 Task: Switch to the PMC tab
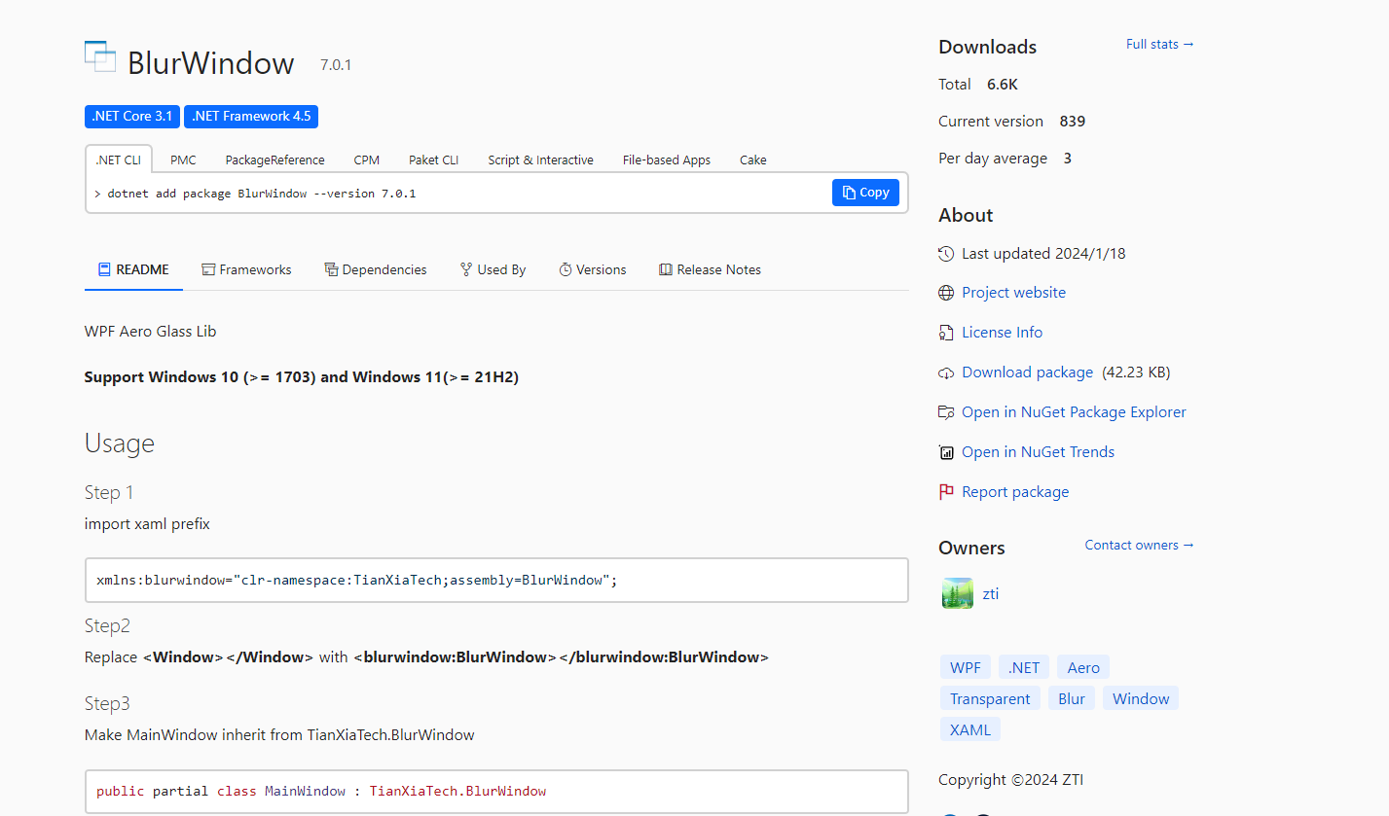(183, 160)
